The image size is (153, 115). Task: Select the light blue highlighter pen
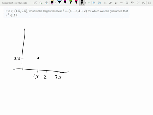point(59,2)
